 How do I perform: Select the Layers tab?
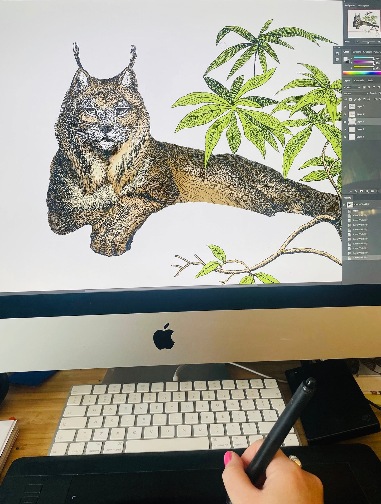(x=347, y=81)
